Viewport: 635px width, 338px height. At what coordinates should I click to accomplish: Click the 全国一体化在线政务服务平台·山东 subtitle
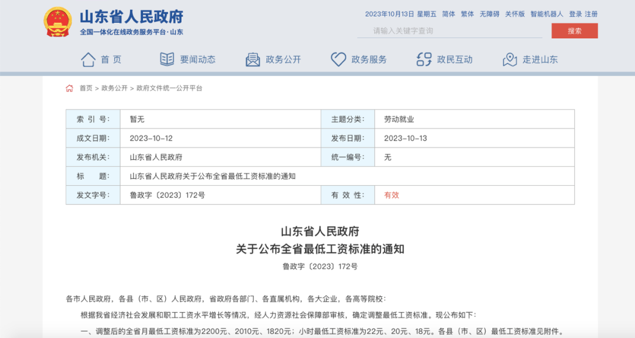click(131, 32)
